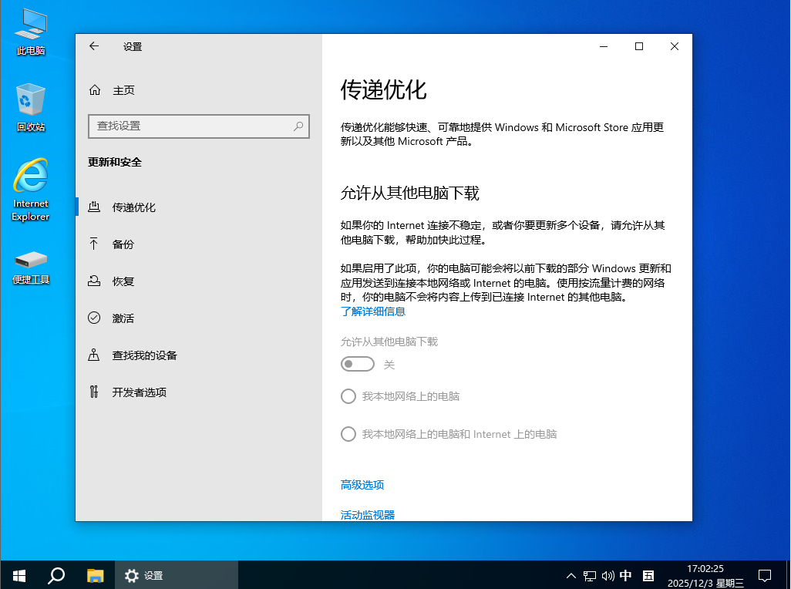Open the Windows Start menu
The height and width of the screenshot is (589, 791).
[19, 575]
